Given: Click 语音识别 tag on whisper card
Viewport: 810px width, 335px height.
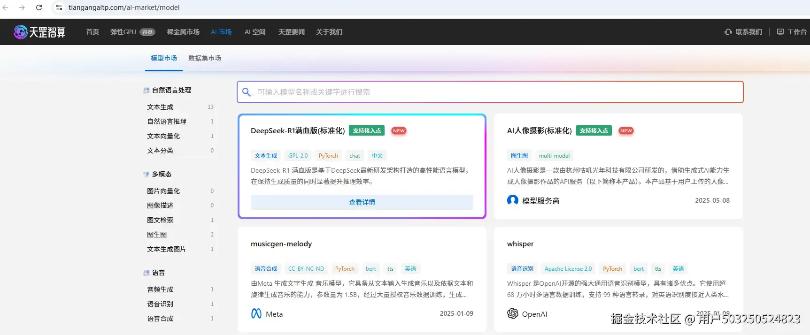Looking at the screenshot, I should [x=522, y=269].
